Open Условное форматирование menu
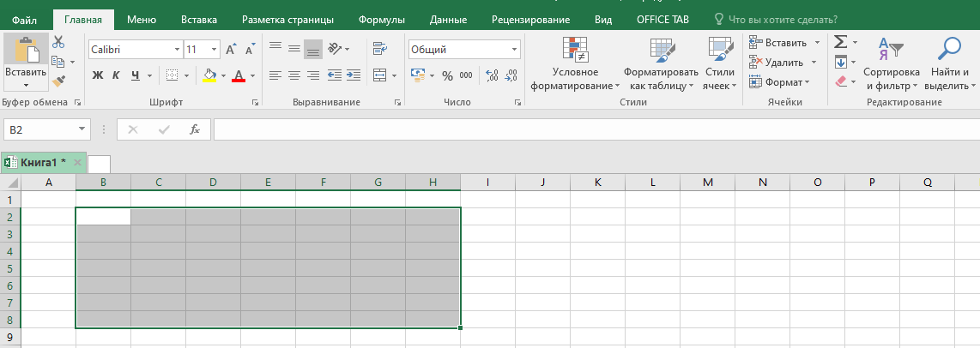 [x=575, y=63]
